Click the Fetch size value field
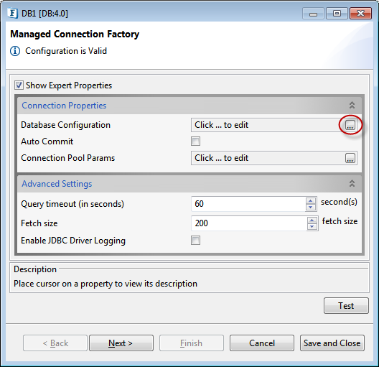The width and height of the screenshot is (379, 367). (248, 223)
